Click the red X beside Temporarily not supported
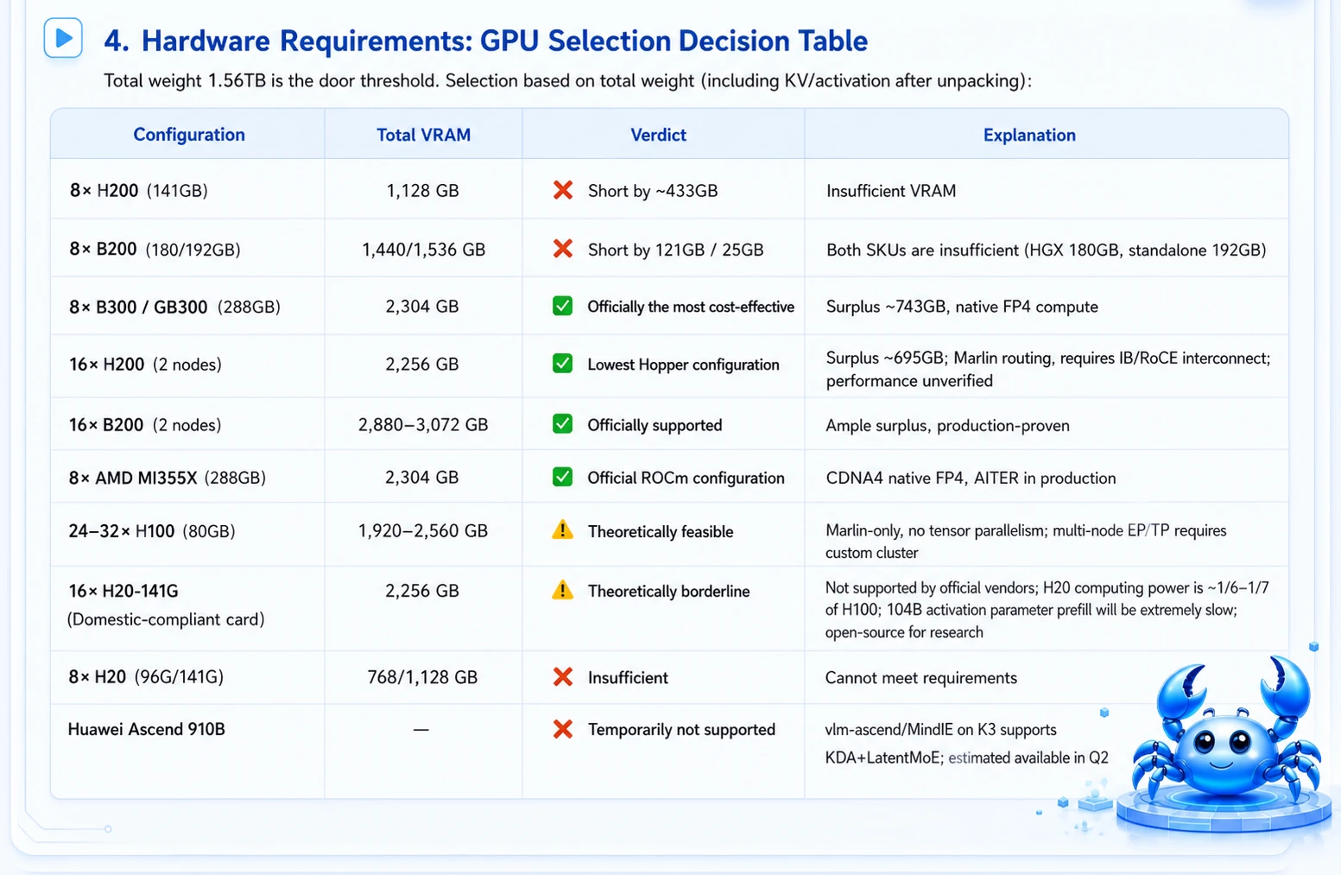The height and width of the screenshot is (875, 1341). [563, 729]
